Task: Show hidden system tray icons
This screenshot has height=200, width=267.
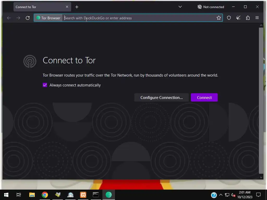Action: (x=221, y=195)
